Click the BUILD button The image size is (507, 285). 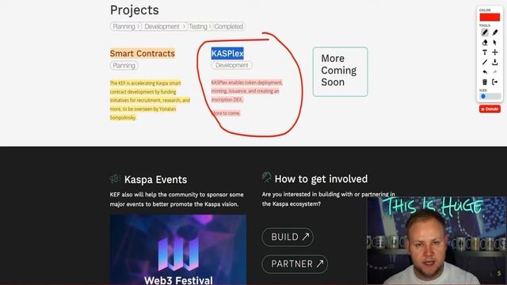click(288, 237)
